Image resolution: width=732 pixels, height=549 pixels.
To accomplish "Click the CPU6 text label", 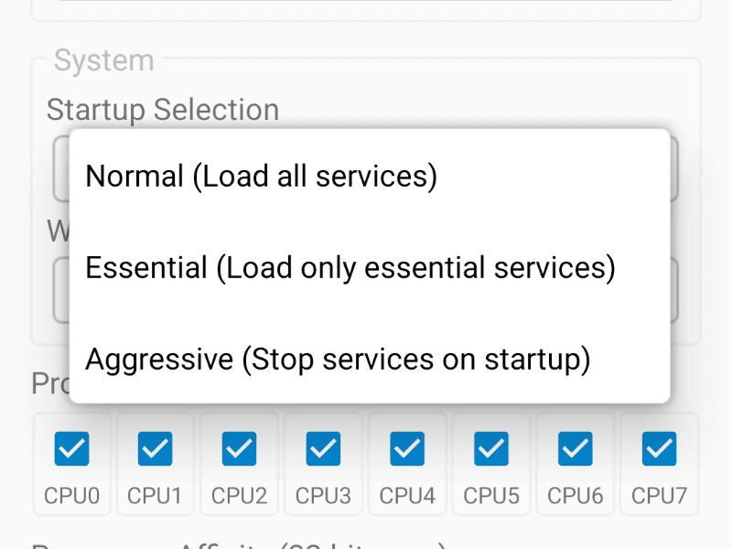I will 575,496.
